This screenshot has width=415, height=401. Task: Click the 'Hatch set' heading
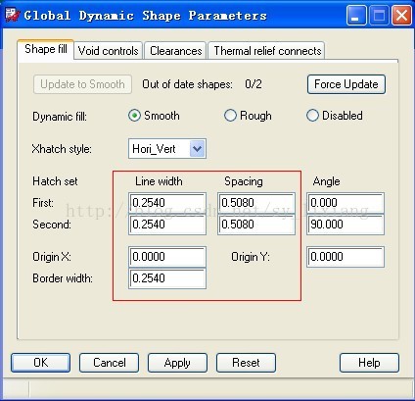coord(55,181)
